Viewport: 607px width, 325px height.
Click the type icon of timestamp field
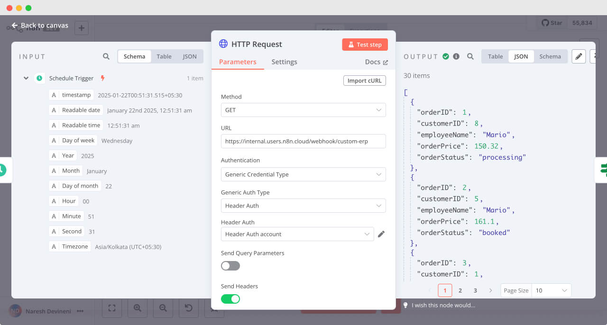[x=54, y=95]
